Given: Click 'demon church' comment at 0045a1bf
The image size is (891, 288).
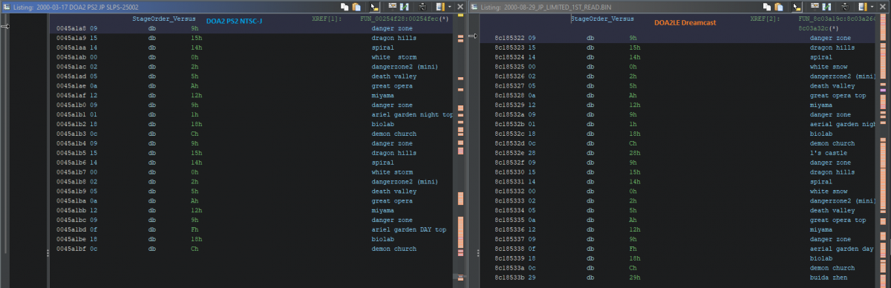Looking at the screenshot, I should pos(394,249).
